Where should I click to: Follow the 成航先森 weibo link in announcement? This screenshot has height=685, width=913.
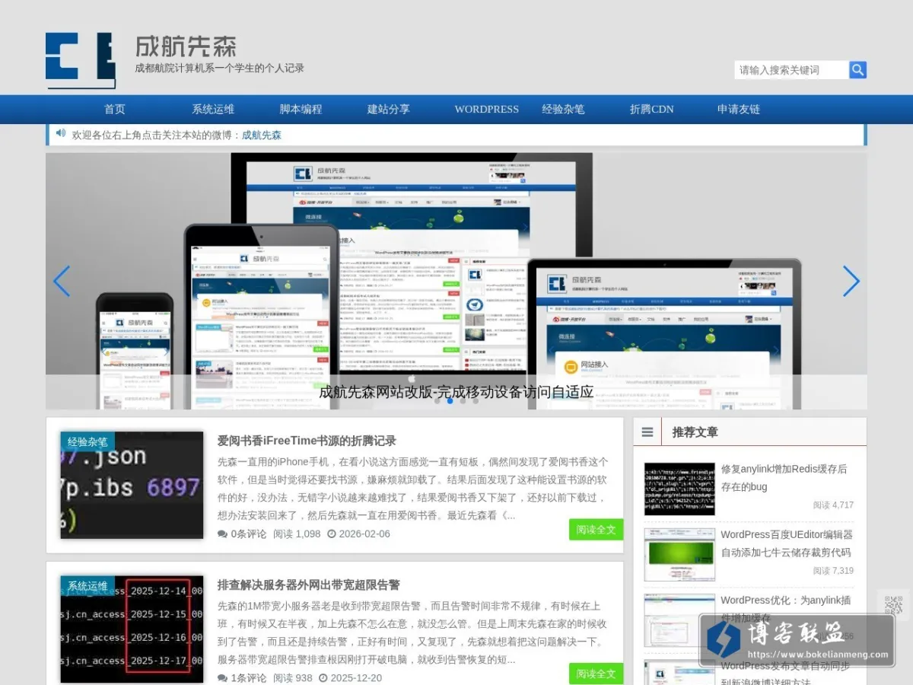pos(262,135)
